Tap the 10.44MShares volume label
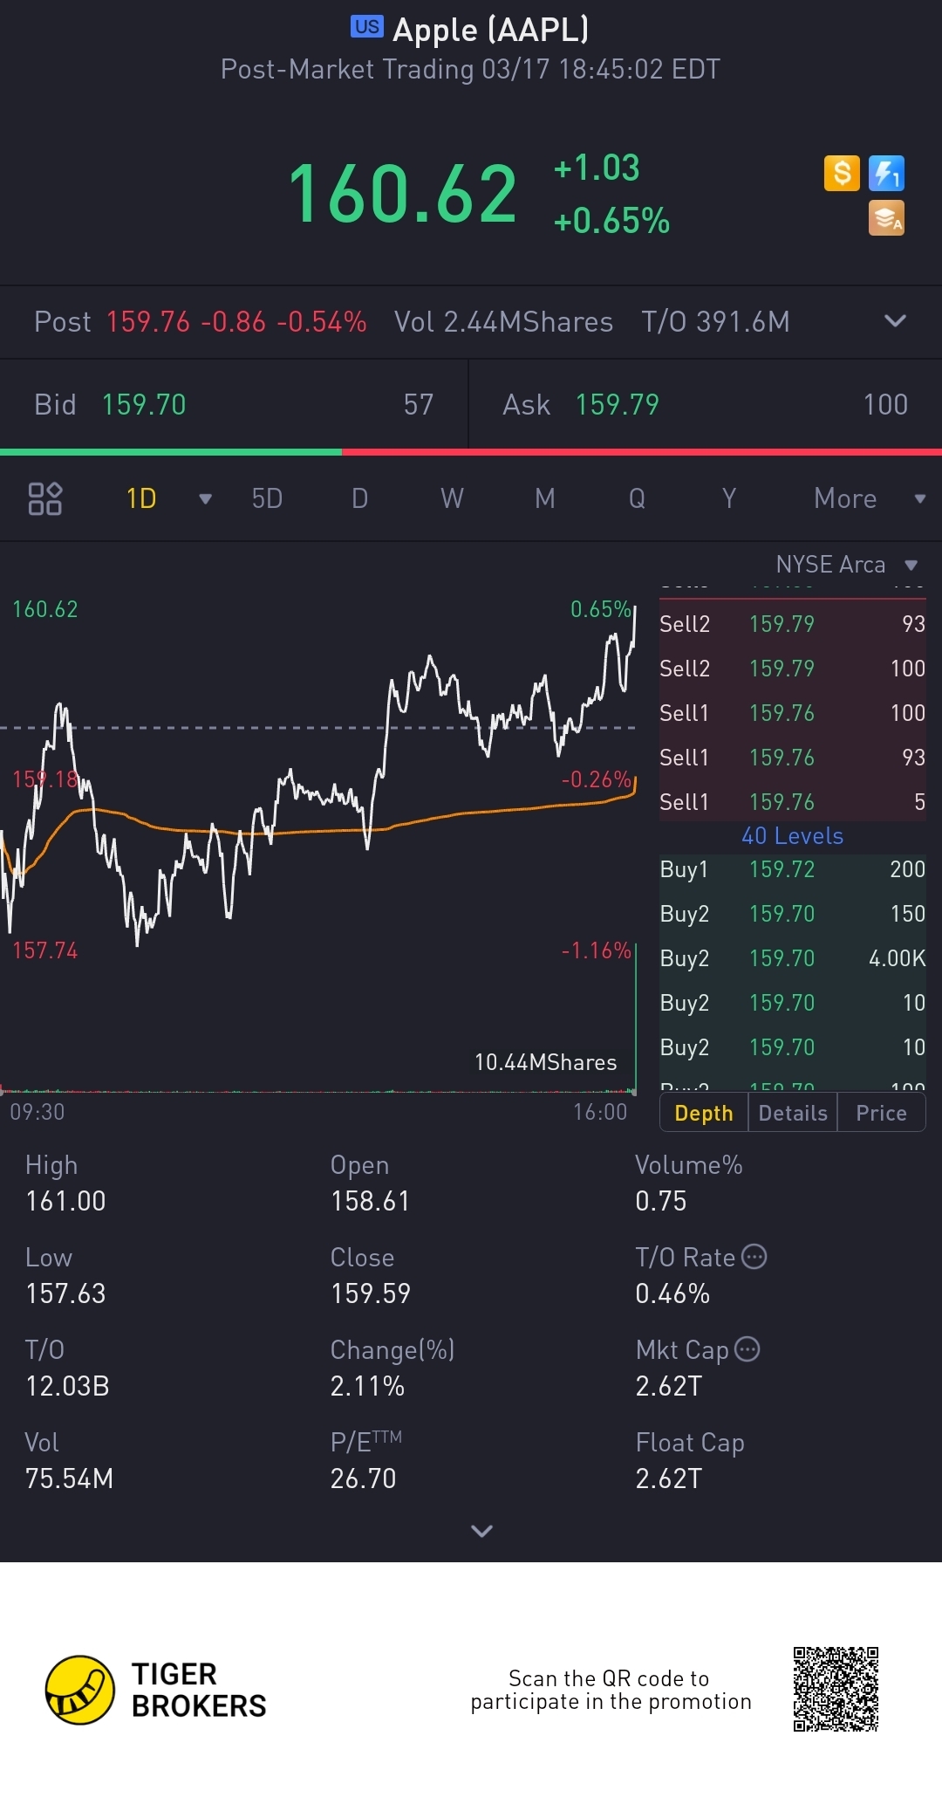This screenshot has height=1818, width=942. click(x=545, y=1062)
